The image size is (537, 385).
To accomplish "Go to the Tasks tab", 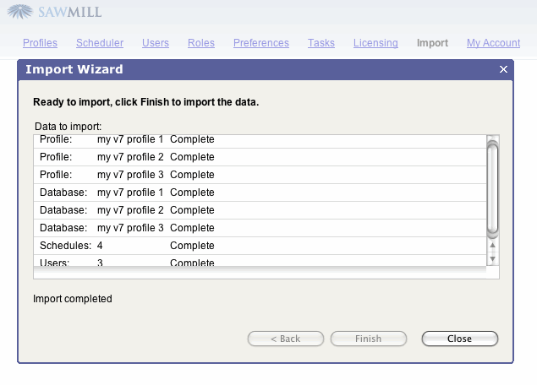I will point(321,43).
